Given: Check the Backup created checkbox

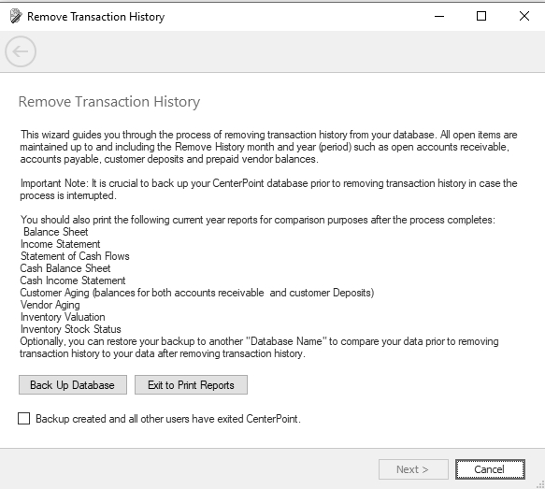Looking at the screenshot, I should pos(24,419).
